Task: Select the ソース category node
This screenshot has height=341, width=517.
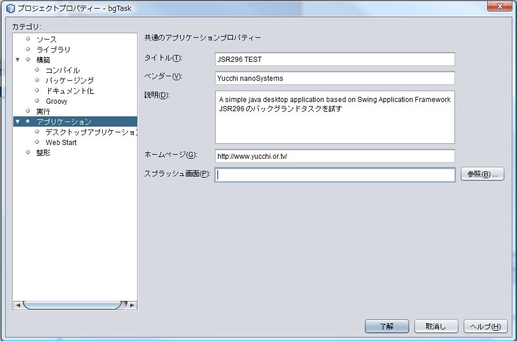Action: coord(46,40)
